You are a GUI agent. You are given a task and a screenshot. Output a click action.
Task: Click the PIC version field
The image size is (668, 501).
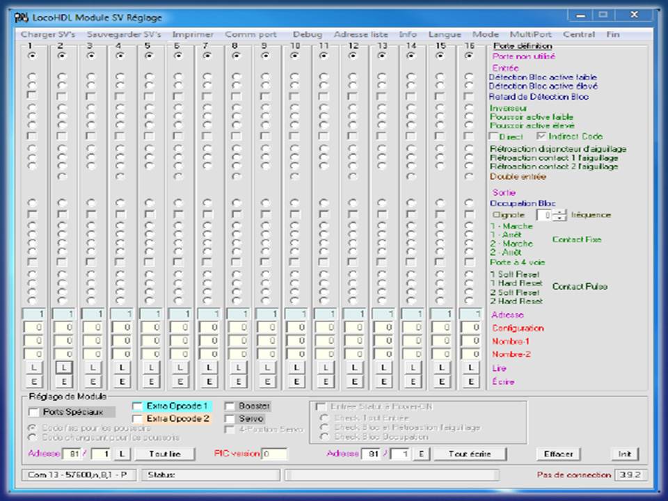(x=274, y=454)
